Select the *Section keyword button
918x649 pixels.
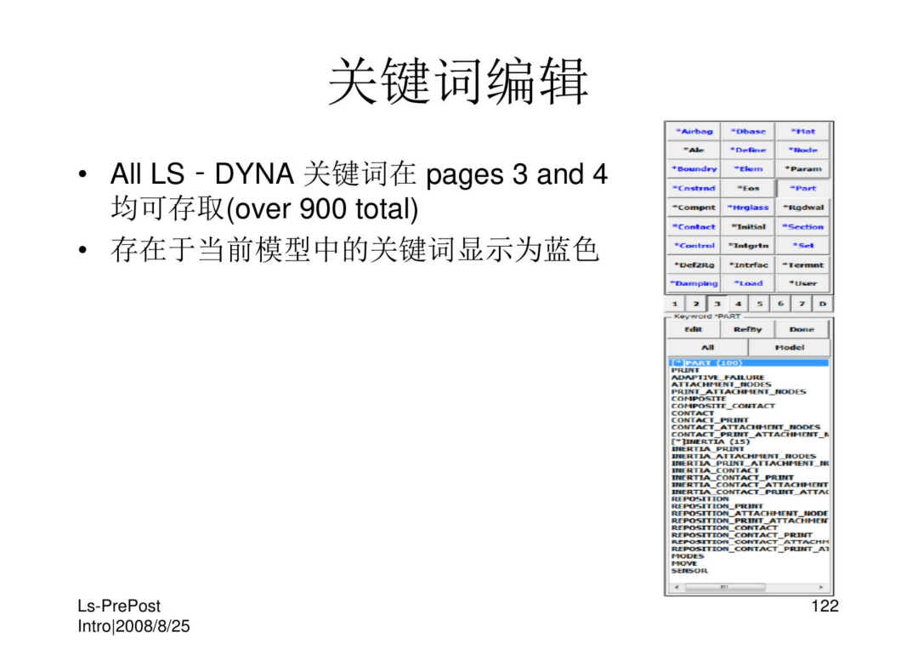(802, 226)
